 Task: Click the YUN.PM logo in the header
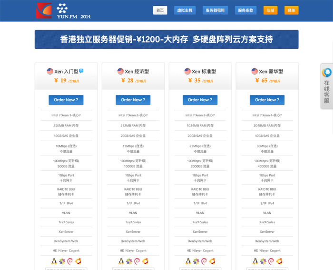63,10
